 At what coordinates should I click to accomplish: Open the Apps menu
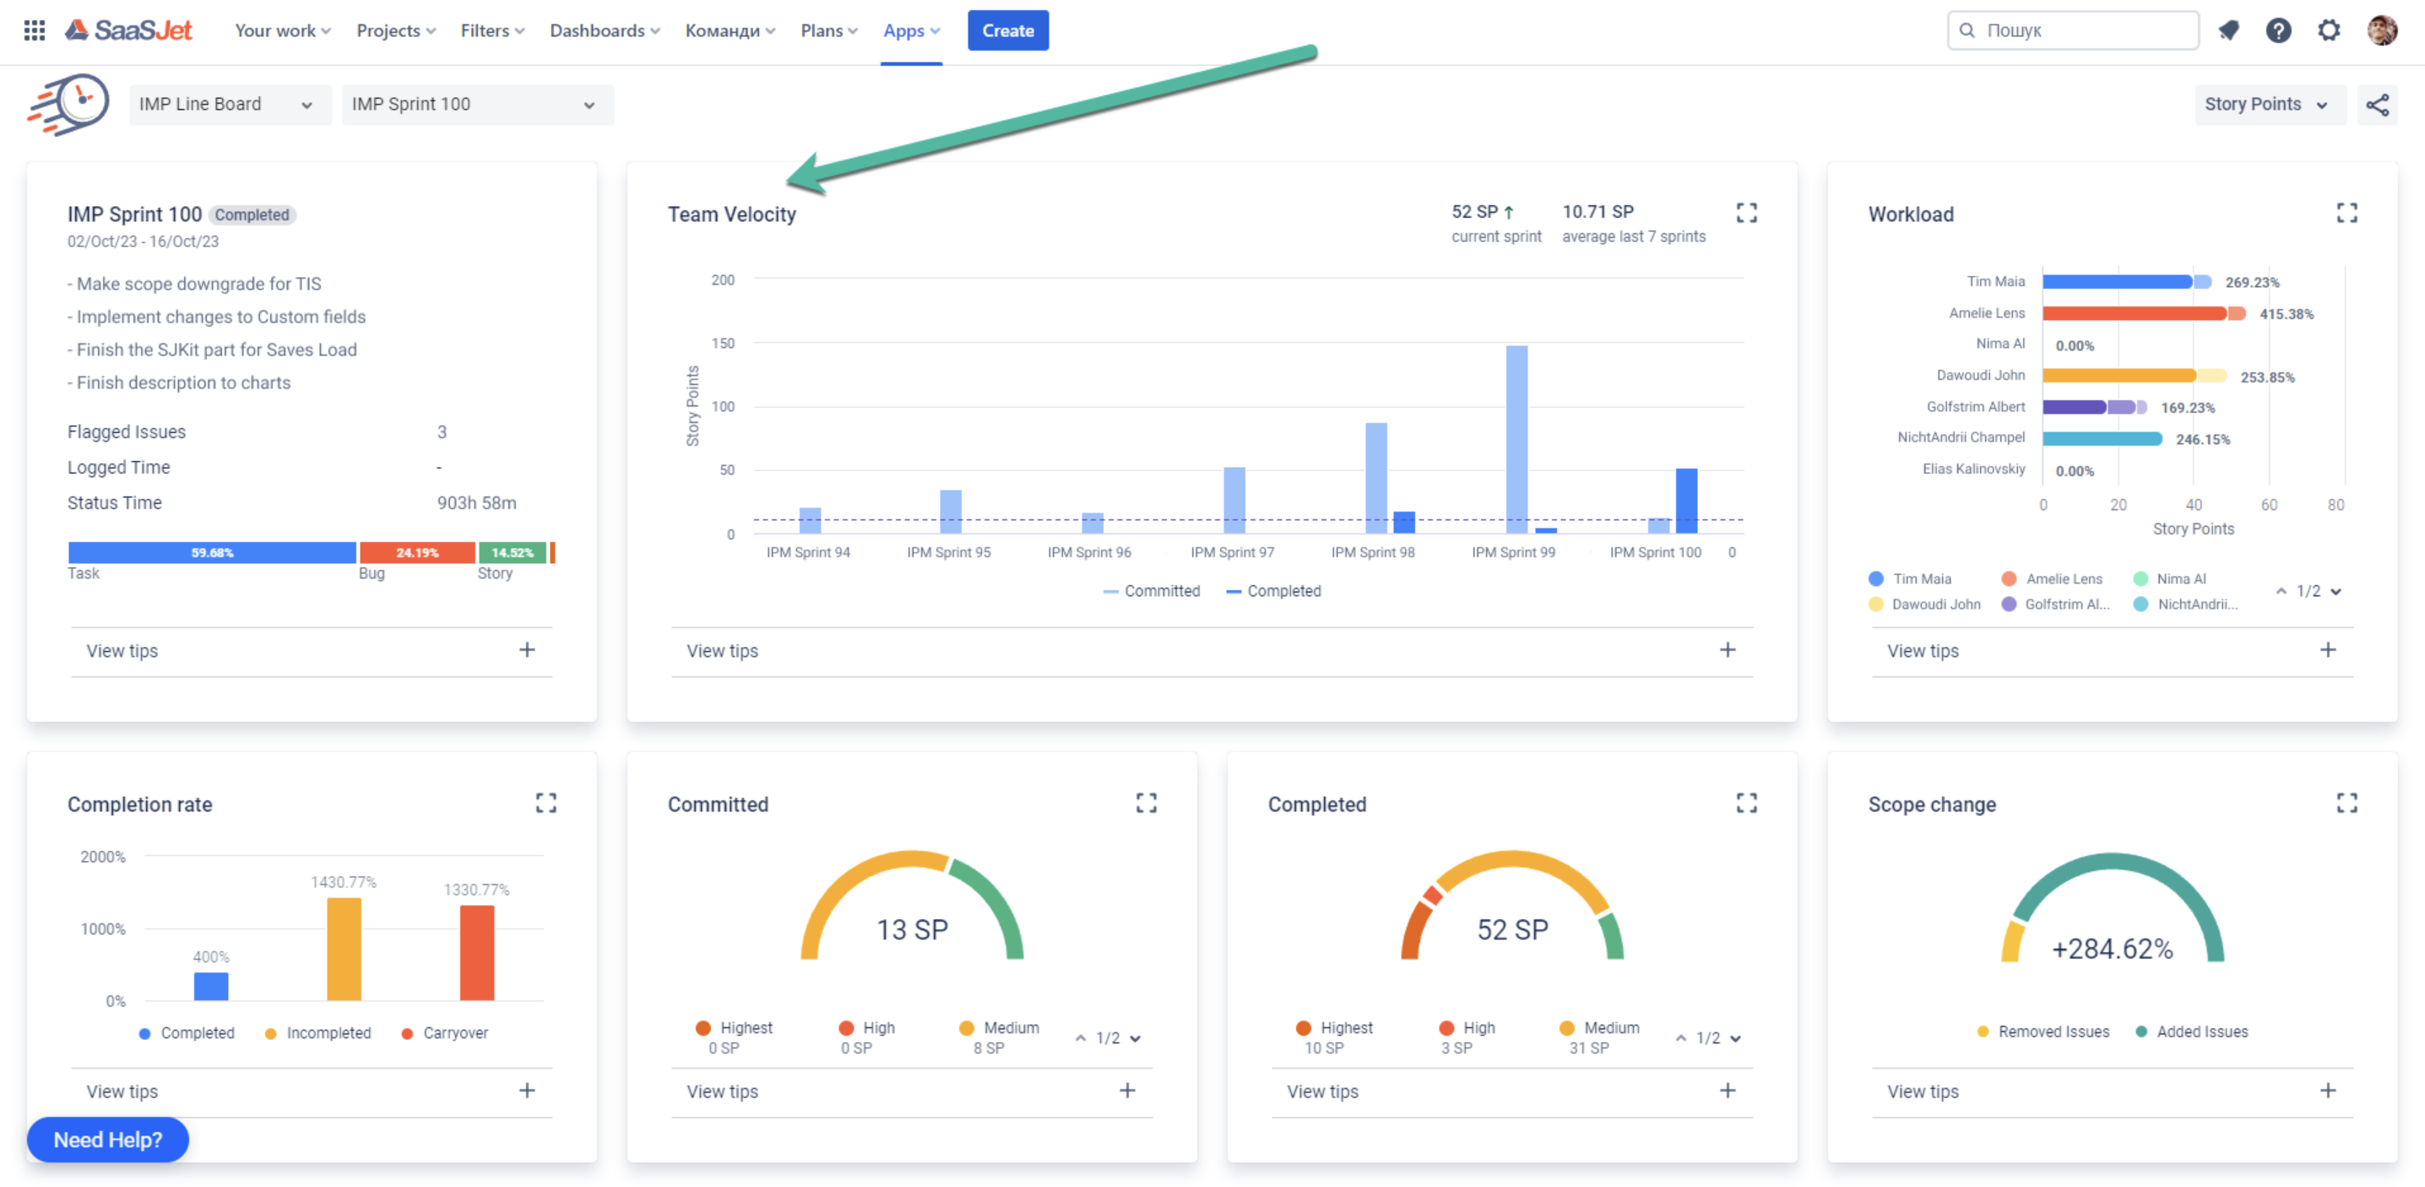909,30
